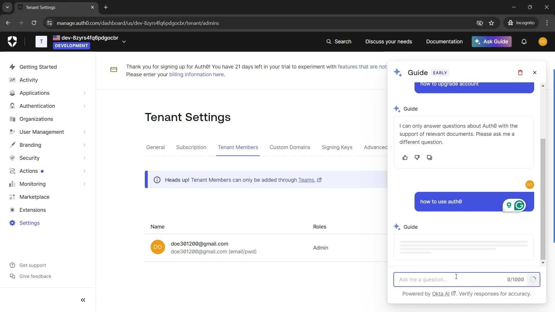Viewport: 555px width, 312px height.
Task: Expand the Applications section
Action: click(x=48, y=93)
